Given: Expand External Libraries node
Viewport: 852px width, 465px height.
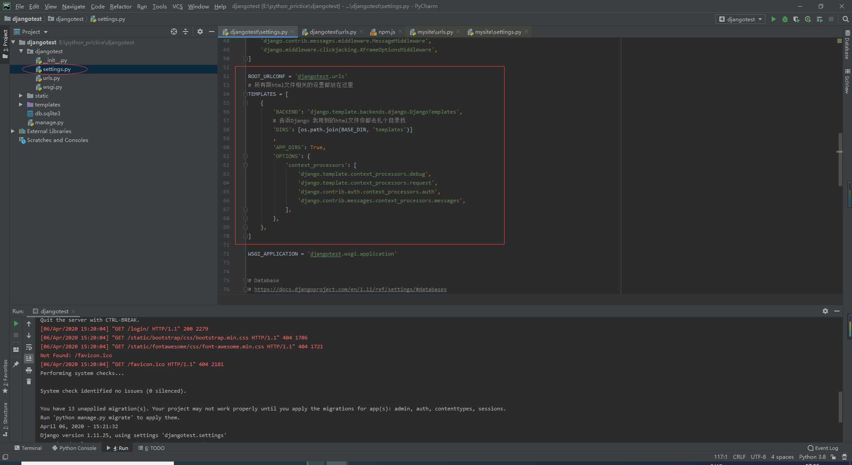Looking at the screenshot, I should 13,131.
